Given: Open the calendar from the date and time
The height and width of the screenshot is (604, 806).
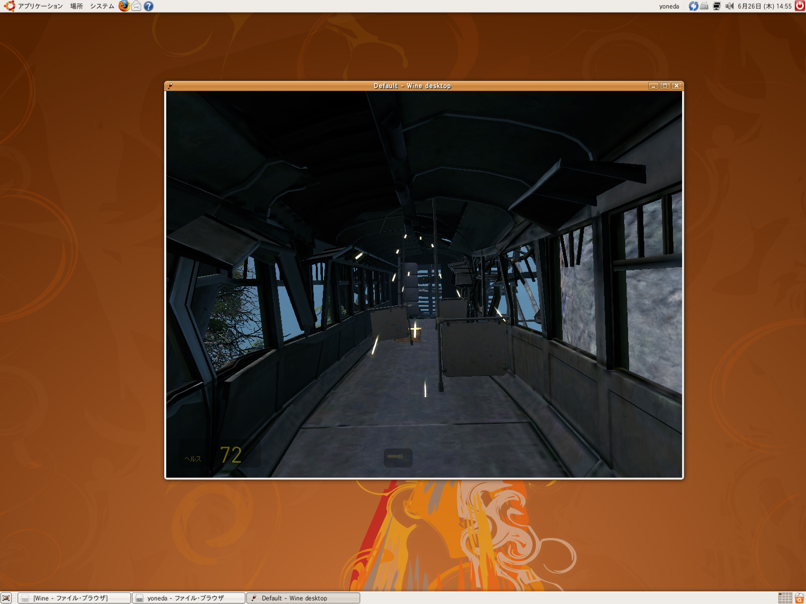Looking at the screenshot, I should (764, 6).
